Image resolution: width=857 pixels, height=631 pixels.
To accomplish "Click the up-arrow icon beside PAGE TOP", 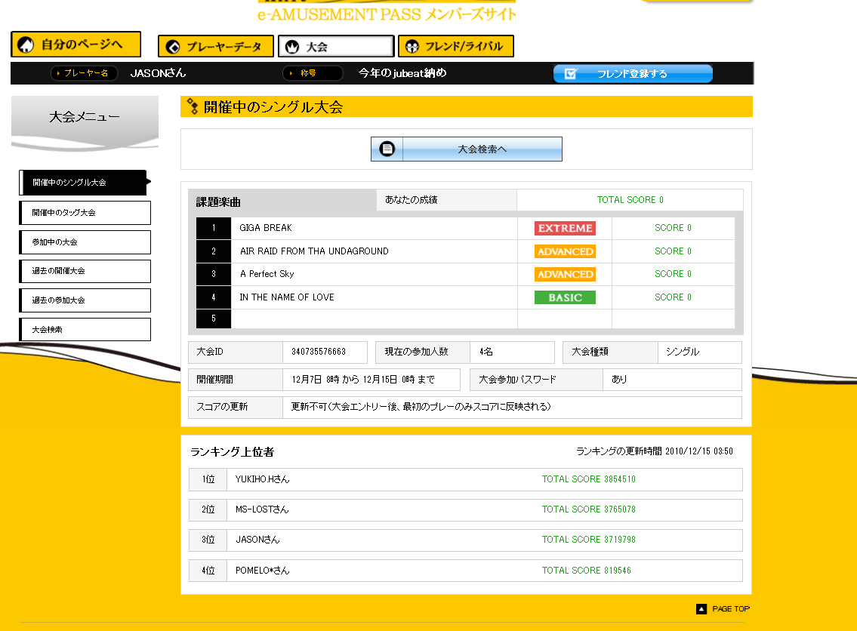I will 701,608.
